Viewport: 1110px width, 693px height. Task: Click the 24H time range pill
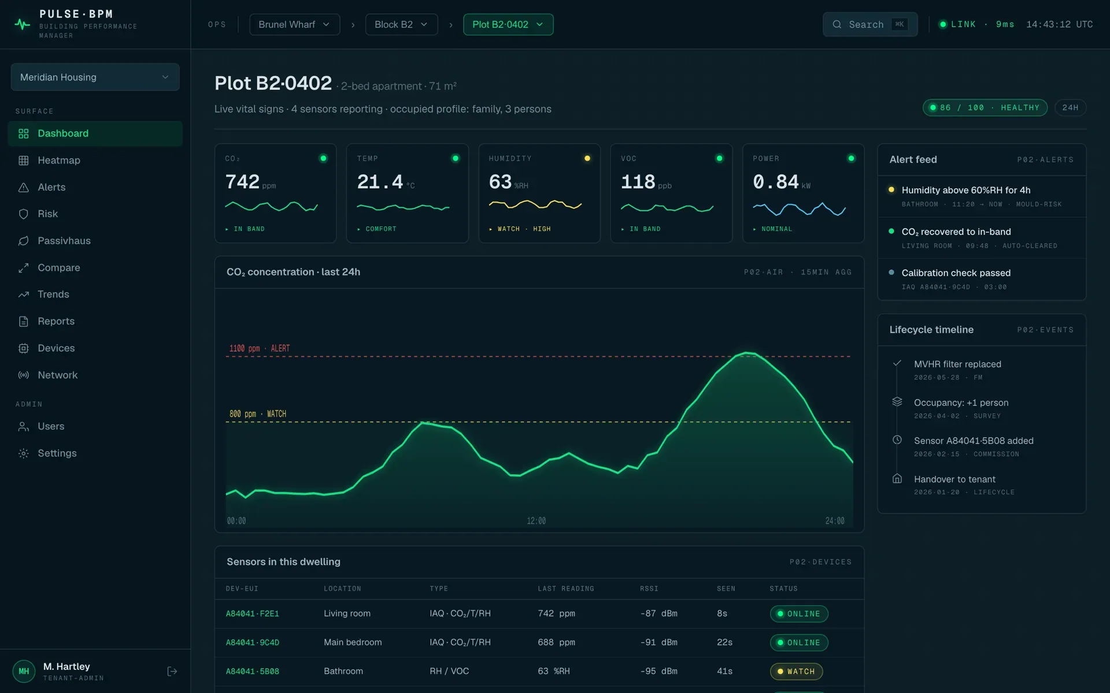click(x=1070, y=107)
